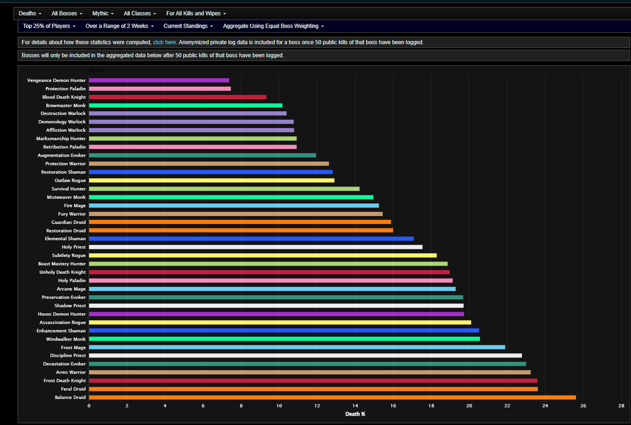Click the Protection Warrior bar
Image resolution: width=631 pixels, height=425 pixels.
coord(209,164)
